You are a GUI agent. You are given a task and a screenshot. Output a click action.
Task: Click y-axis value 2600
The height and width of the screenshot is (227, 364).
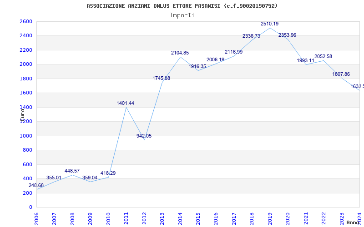(x=26, y=21)
